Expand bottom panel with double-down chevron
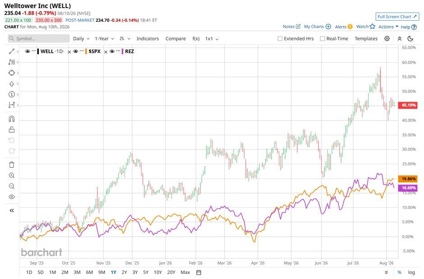424x279 pixels. (387, 273)
